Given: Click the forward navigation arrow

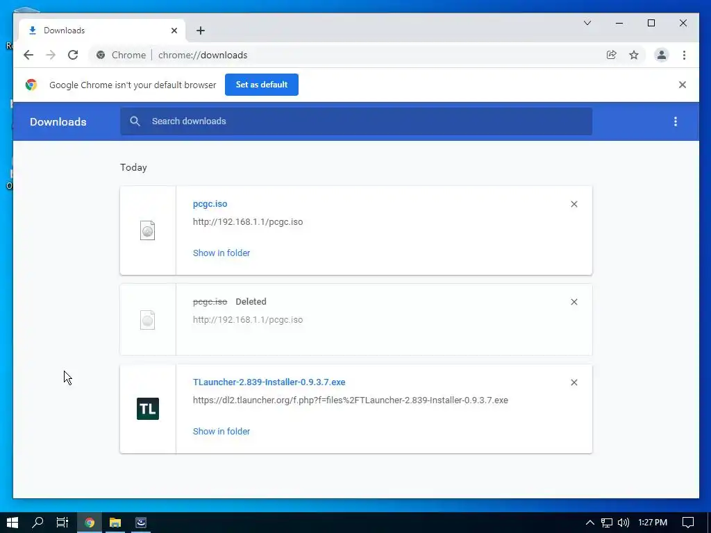Looking at the screenshot, I should [x=50, y=55].
